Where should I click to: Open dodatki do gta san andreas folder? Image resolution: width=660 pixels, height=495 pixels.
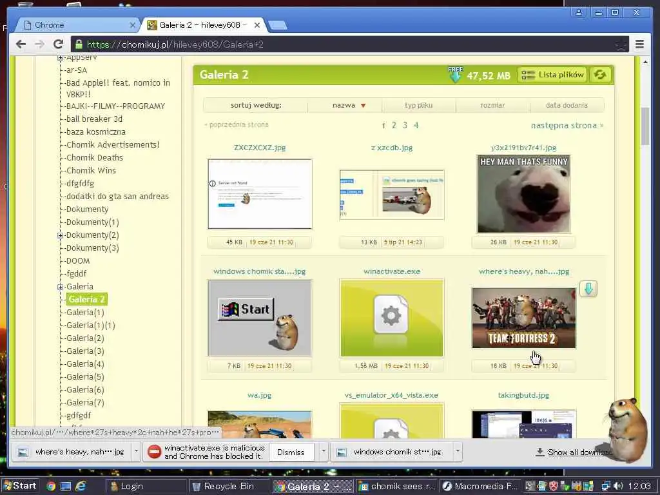point(117,197)
